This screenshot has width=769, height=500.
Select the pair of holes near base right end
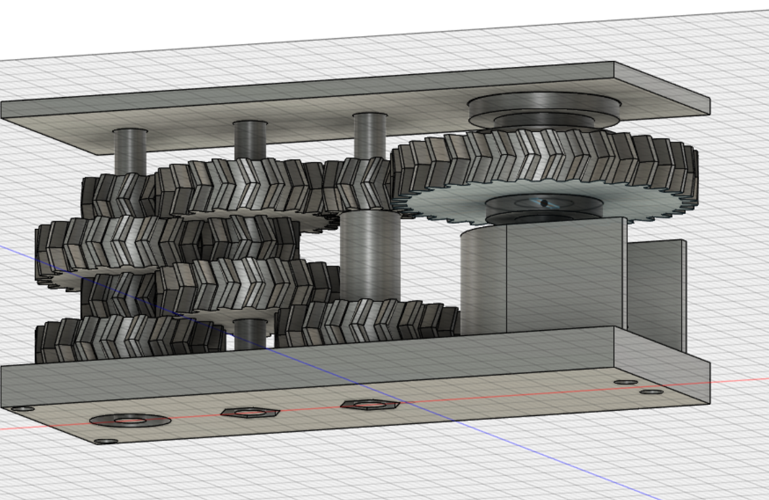(639, 387)
